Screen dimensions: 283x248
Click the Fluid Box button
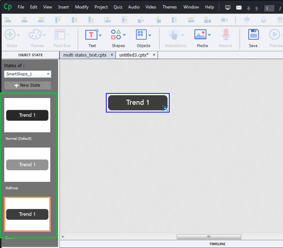tap(60, 34)
